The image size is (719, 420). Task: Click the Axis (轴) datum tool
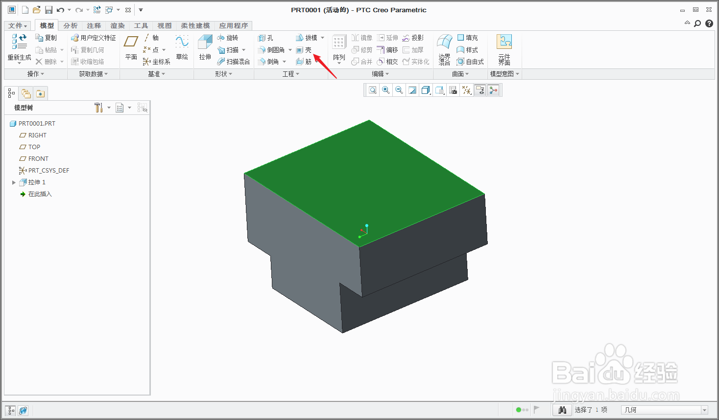tap(151, 38)
